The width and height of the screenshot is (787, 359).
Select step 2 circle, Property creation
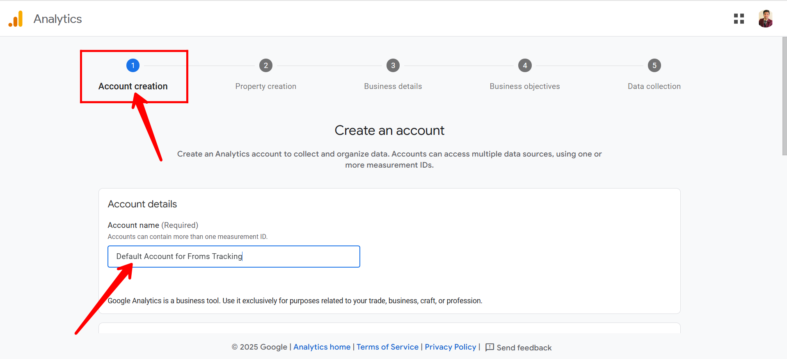point(266,66)
